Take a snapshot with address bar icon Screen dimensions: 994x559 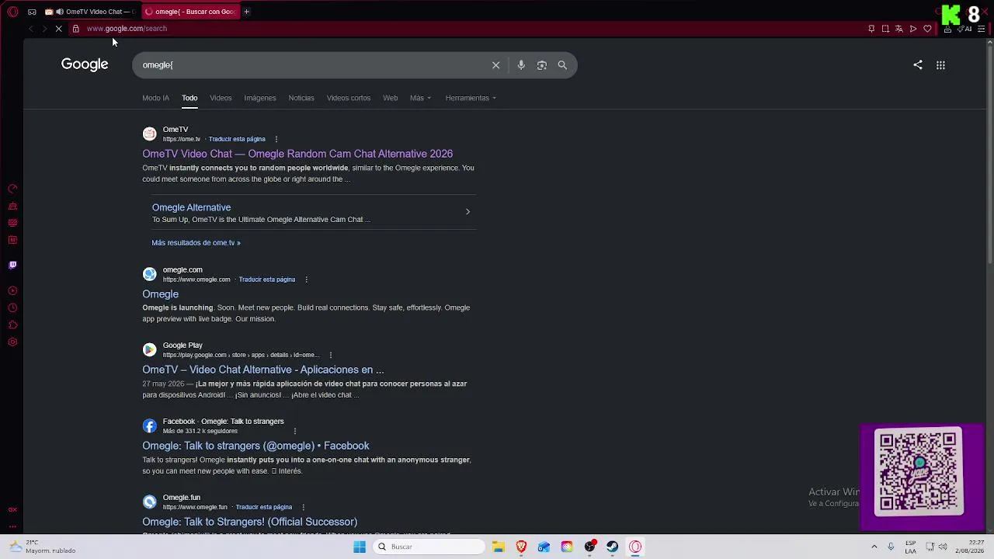[885, 29]
